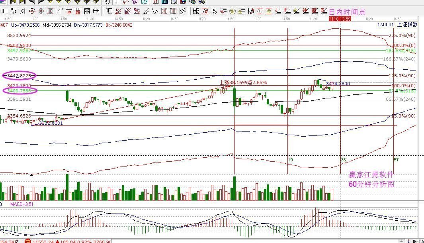Screen dimensions: 424x243
Task: Click the 上证指数 index name
Action: [x=407, y=25]
